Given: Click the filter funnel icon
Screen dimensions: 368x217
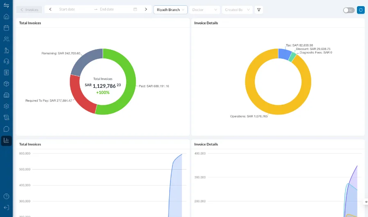Looking at the screenshot, I should [x=259, y=10].
